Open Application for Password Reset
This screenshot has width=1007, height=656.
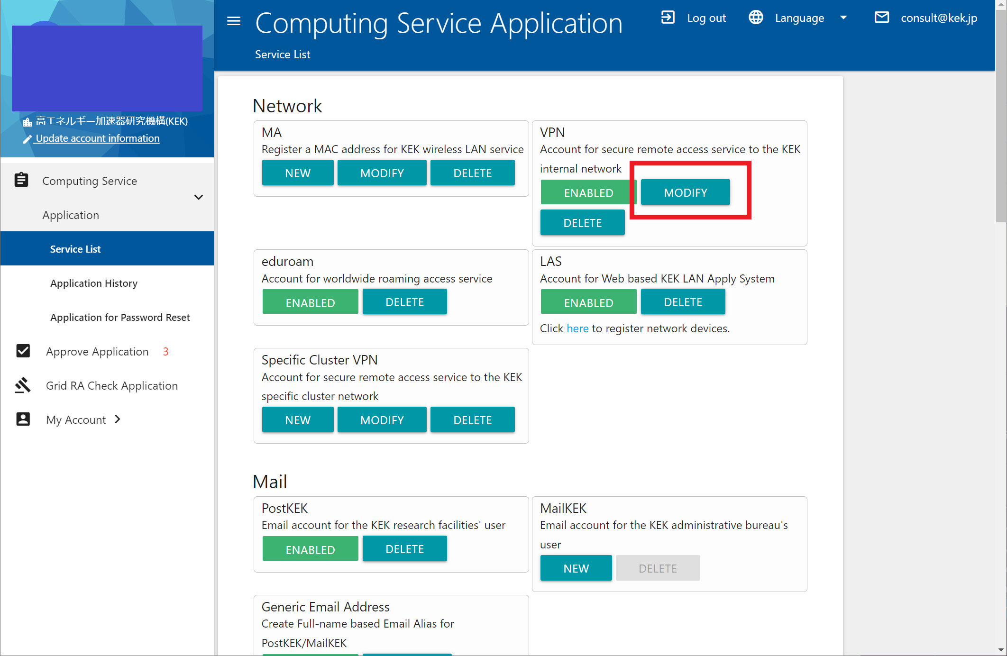point(120,317)
